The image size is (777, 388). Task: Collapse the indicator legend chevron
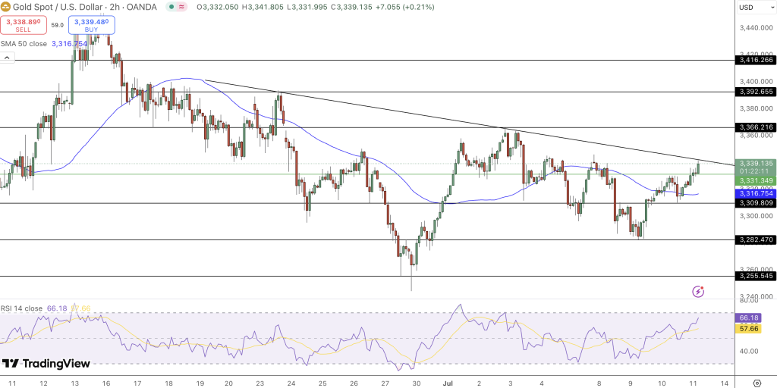[7, 58]
